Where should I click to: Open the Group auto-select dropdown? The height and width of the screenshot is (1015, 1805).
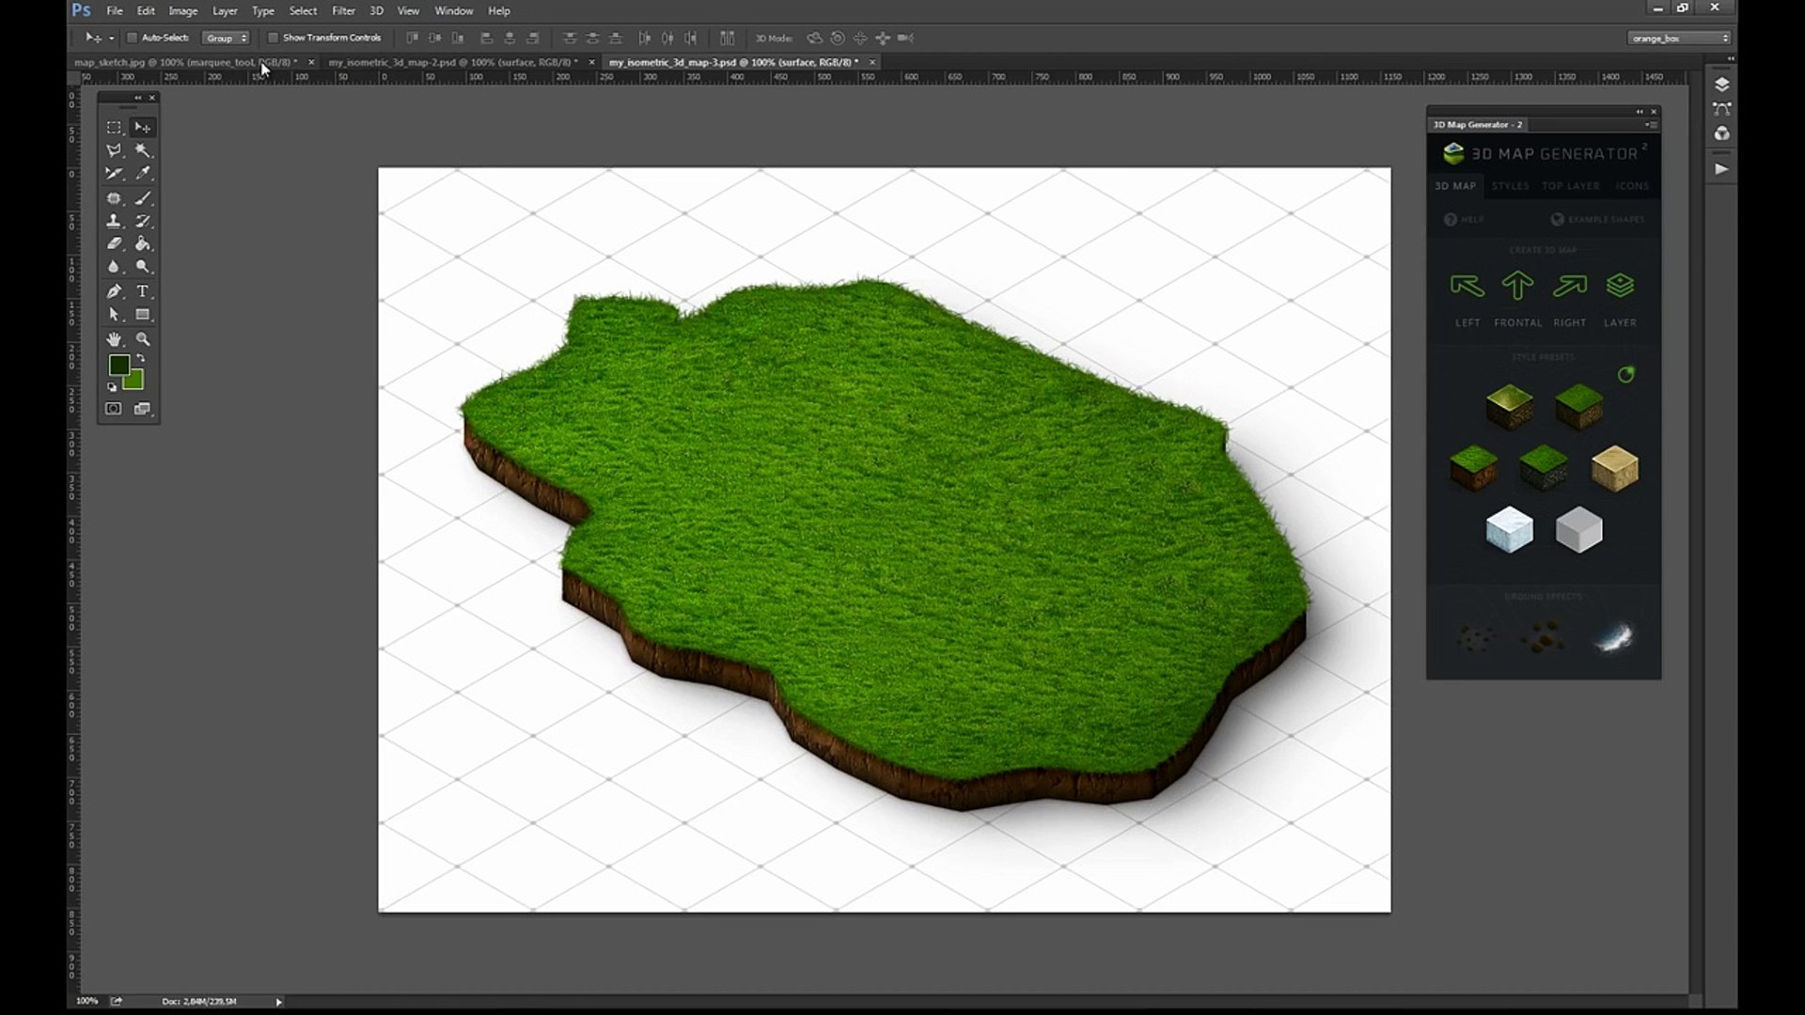(x=227, y=38)
